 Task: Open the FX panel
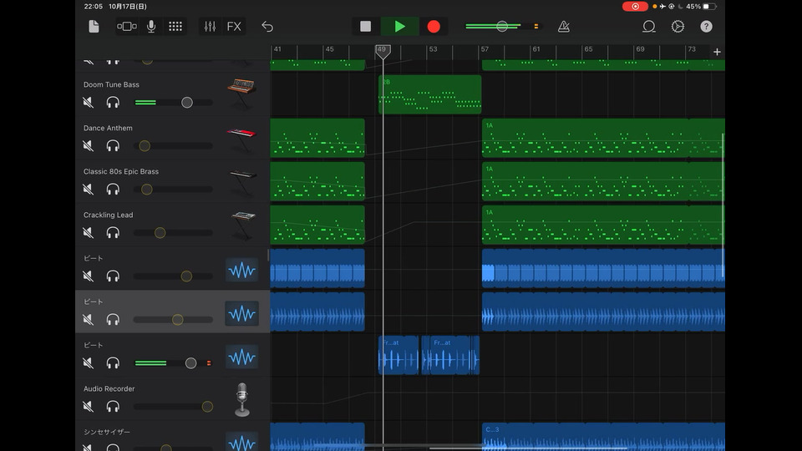pos(234,27)
